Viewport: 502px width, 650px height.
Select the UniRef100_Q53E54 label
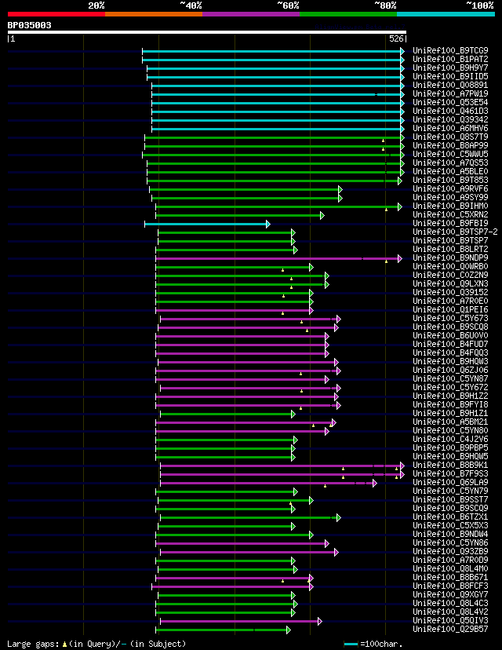point(450,102)
